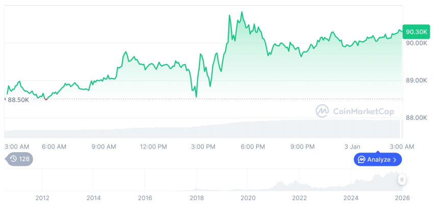Click the range slider pause handle

click(402, 180)
